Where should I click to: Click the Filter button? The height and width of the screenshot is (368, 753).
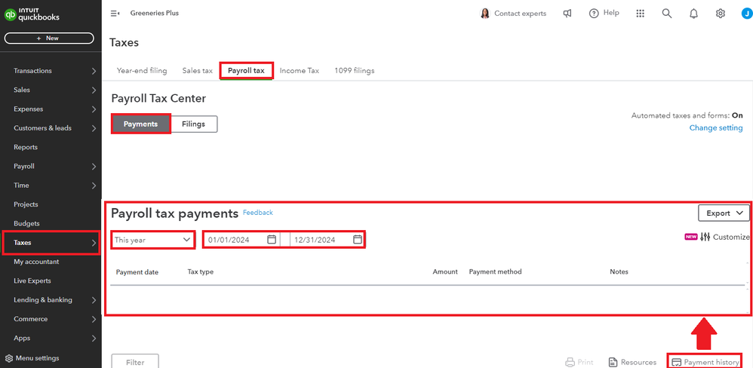[x=135, y=362]
